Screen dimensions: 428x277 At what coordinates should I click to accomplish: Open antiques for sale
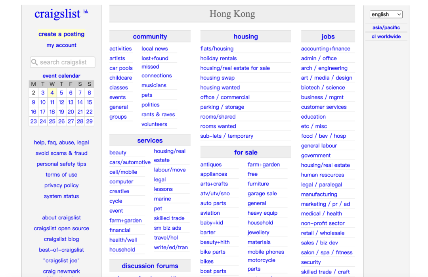[211, 165]
